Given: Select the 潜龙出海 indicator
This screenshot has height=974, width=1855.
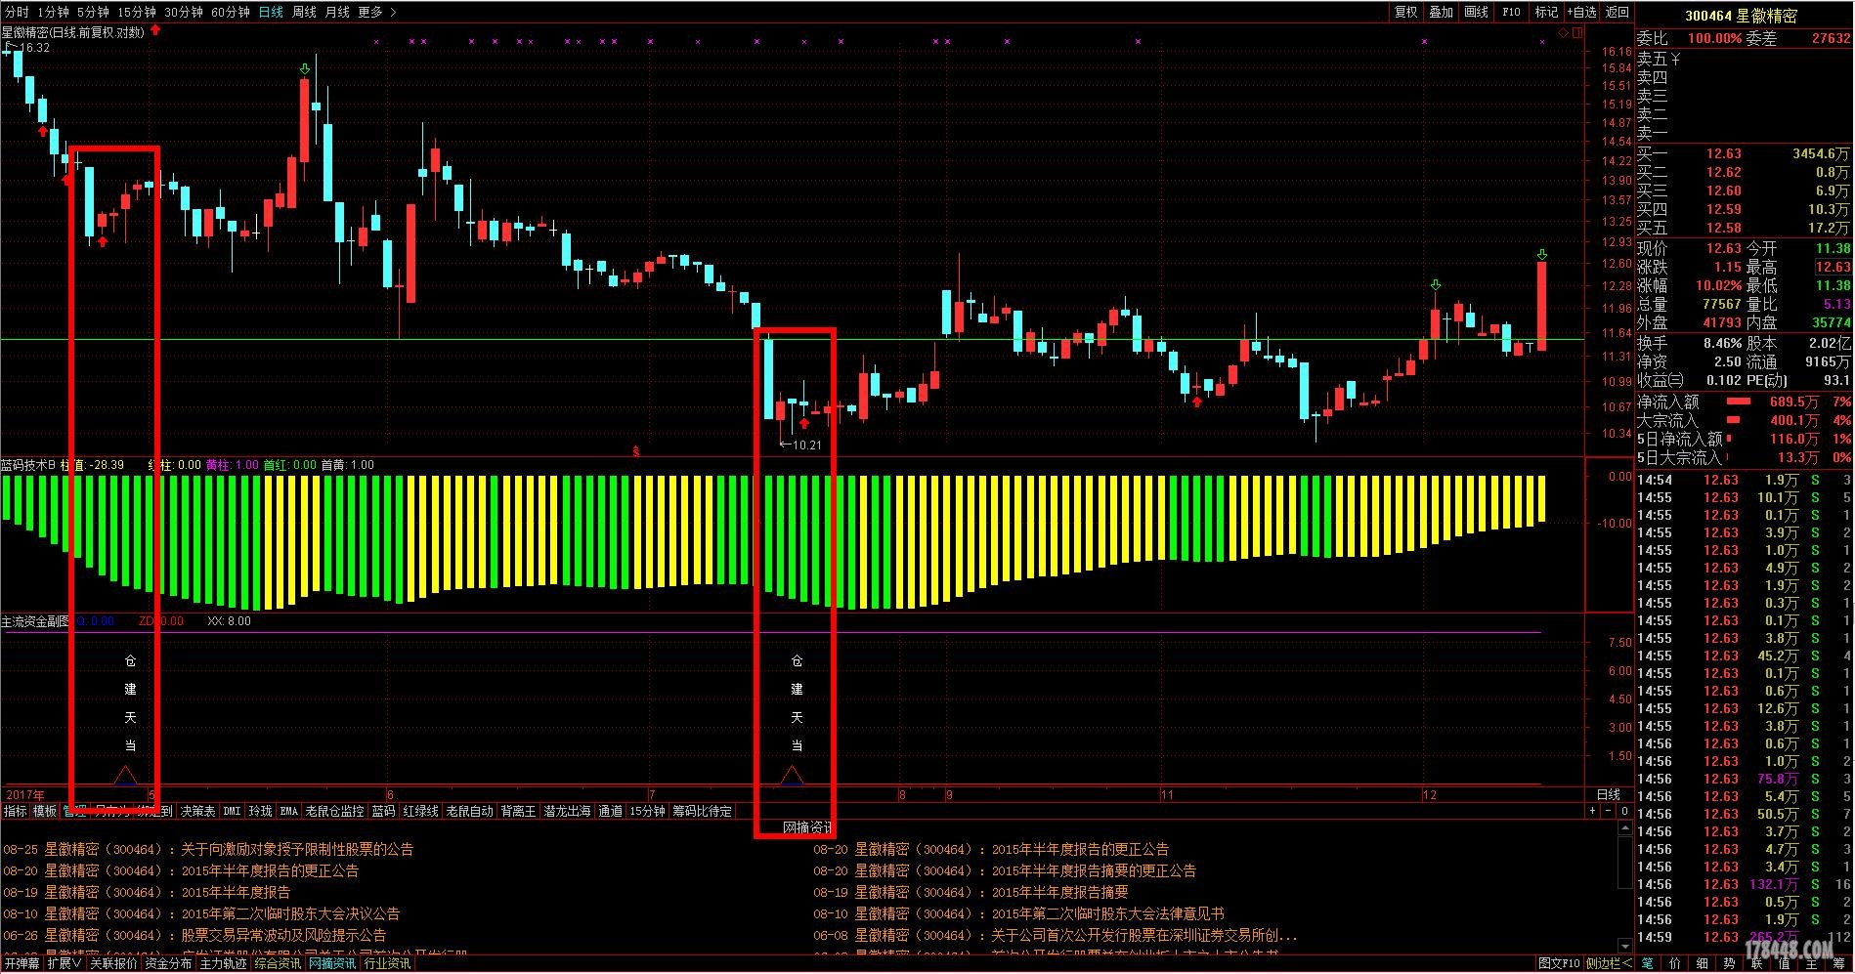Looking at the screenshot, I should [567, 811].
